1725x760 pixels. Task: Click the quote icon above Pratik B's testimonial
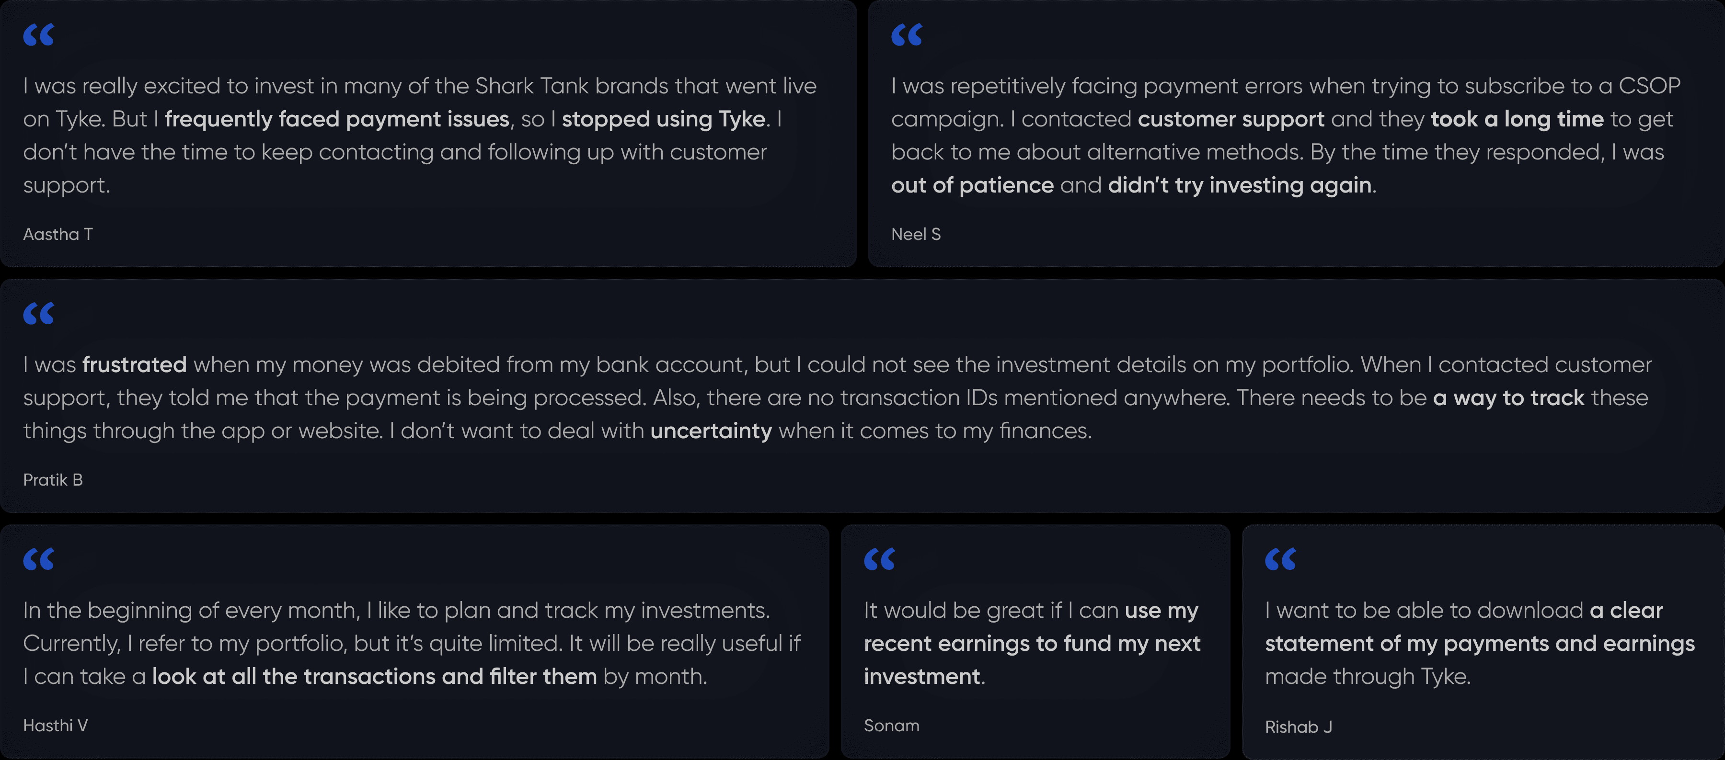(38, 313)
